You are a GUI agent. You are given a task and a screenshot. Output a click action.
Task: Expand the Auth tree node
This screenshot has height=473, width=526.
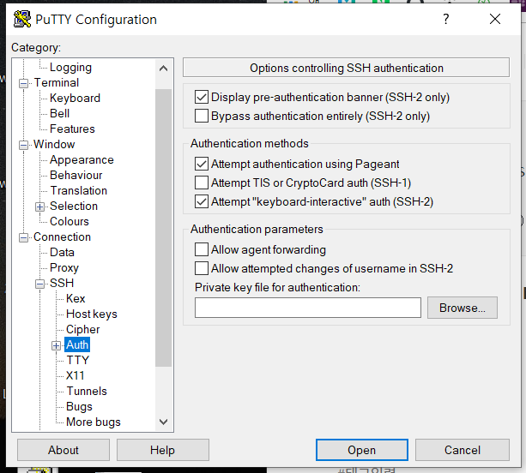(56, 345)
